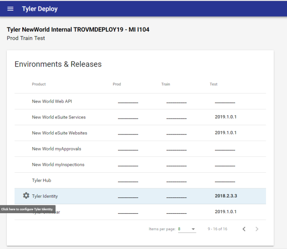Screen dimensions: 287x249
Task: Click eSuite Websites Test version 2019.1.0.1
Action: pos(225,133)
